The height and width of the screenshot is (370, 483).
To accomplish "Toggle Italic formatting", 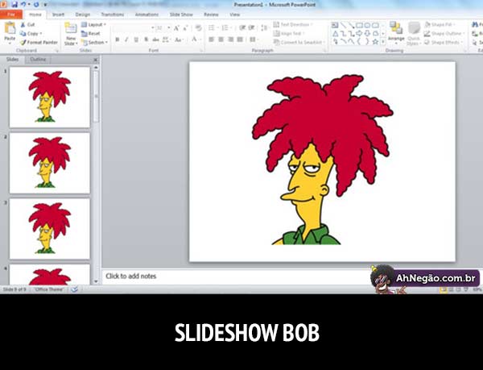I will 126,39.
